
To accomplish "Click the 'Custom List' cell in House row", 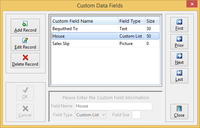I will click(132, 36).
